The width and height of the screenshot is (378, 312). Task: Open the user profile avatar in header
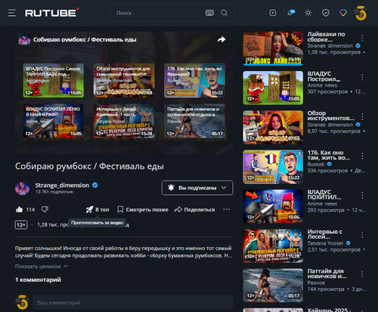[361, 14]
